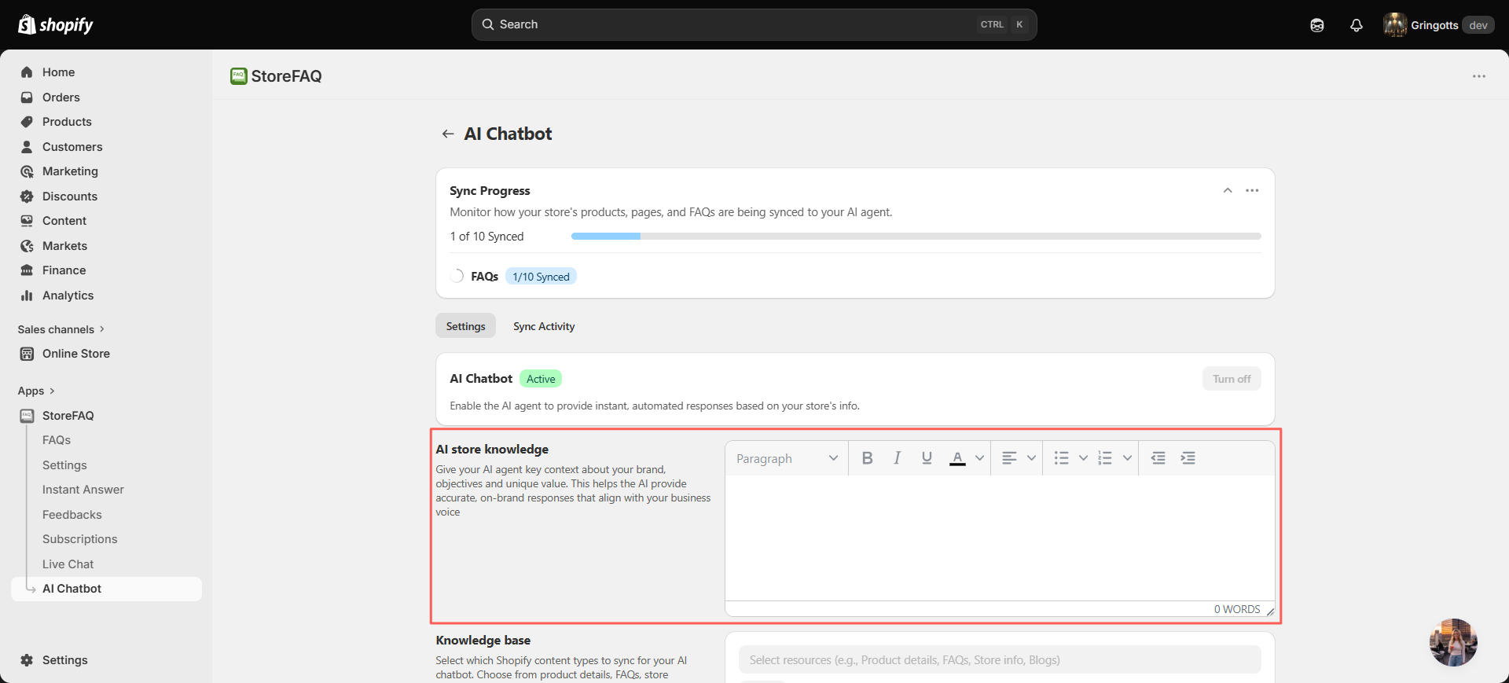Go back using the arrow beside AI Chatbot

pyautogui.click(x=448, y=134)
